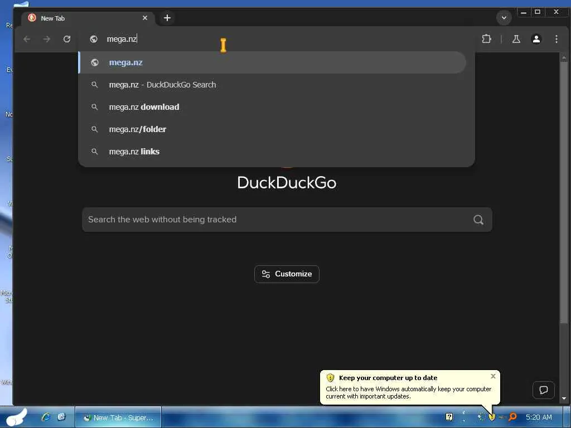Go forward with the forward arrow
The height and width of the screenshot is (428, 571).
point(47,39)
